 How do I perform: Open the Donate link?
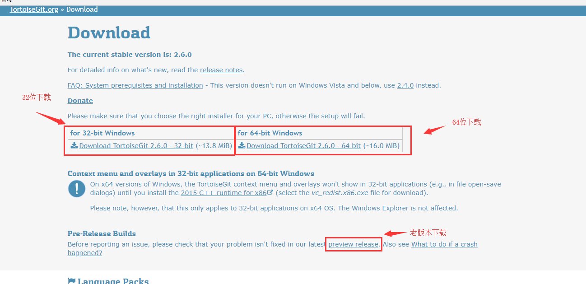point(80,101)
